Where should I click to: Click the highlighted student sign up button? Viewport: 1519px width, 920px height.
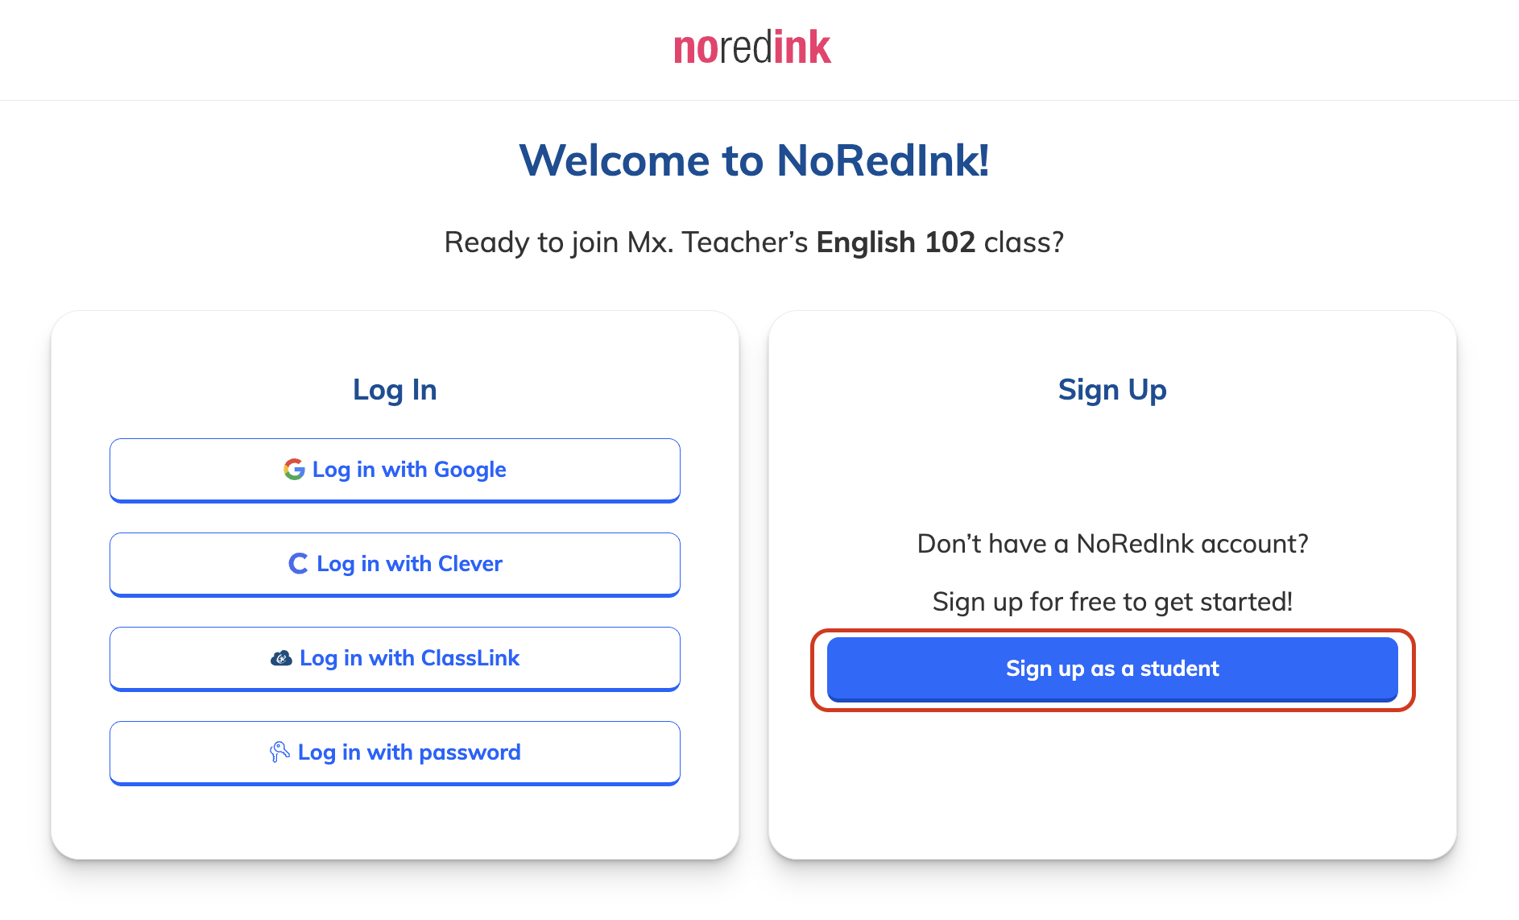[1111, 669]
